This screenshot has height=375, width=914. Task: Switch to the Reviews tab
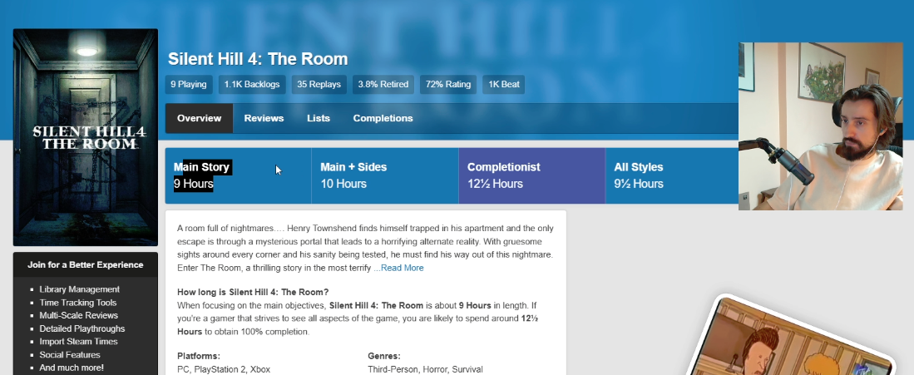tap(264, 118)
